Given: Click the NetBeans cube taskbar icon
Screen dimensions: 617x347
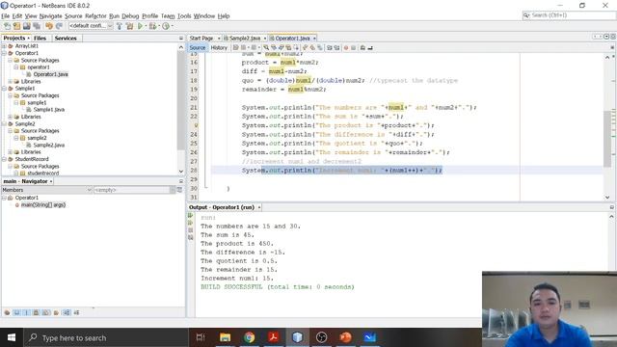Looking at the screenshot, I should [298, 337].
